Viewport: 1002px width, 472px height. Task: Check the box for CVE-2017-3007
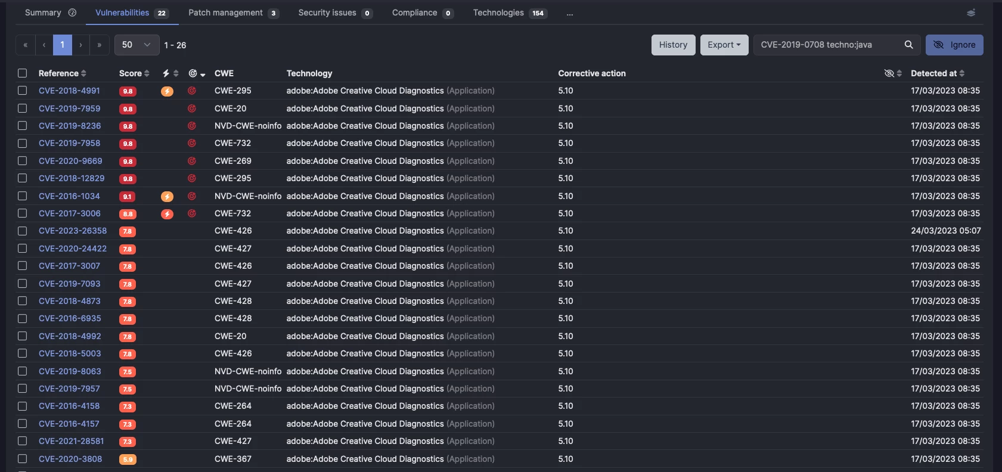click(x=22, y=266)
